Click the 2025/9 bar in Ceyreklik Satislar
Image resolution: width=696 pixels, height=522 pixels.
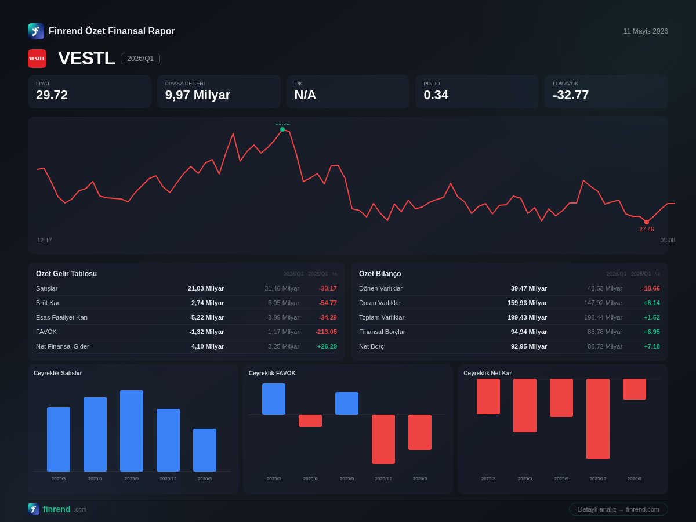click(132, 431)
